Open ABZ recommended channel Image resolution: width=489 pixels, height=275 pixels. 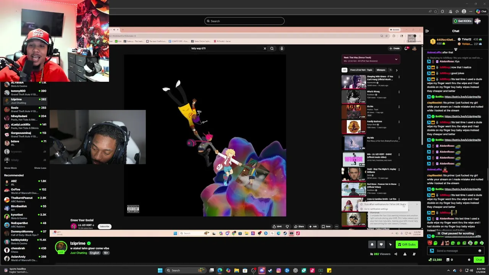click(x=25, y=183)
